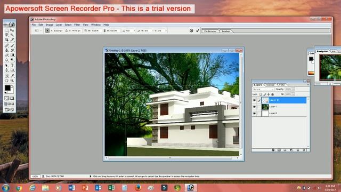This screenshot has width=341, height=192.
Task: Choose the Lasso tool
Action: [x=7, y=35]
